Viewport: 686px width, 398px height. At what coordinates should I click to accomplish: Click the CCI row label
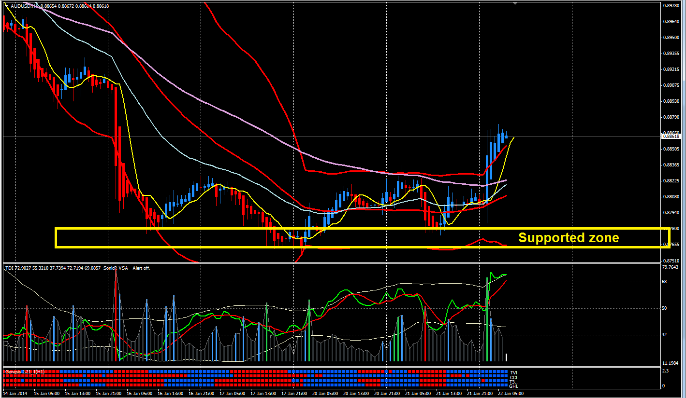click(x=513, y=377)
